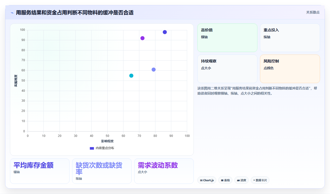Click the 需求波动系数 metric card
The width and height of the screenshot is (330, 194).
(x=164, y=171)
